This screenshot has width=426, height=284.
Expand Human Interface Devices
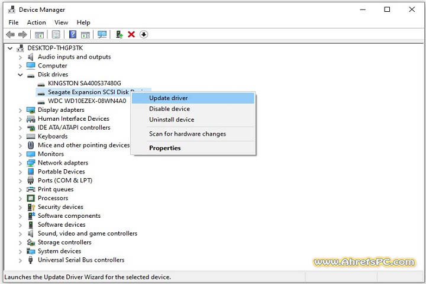[20, 119]
